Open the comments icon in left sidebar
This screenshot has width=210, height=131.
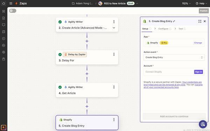tap(3, 25)
